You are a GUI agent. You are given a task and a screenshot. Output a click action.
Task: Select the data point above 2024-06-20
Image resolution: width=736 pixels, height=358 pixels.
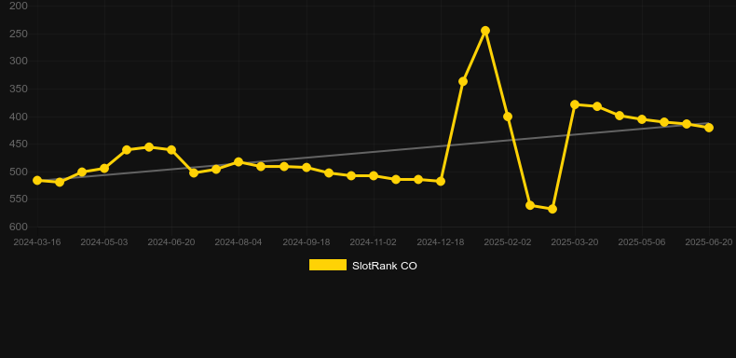171,150
